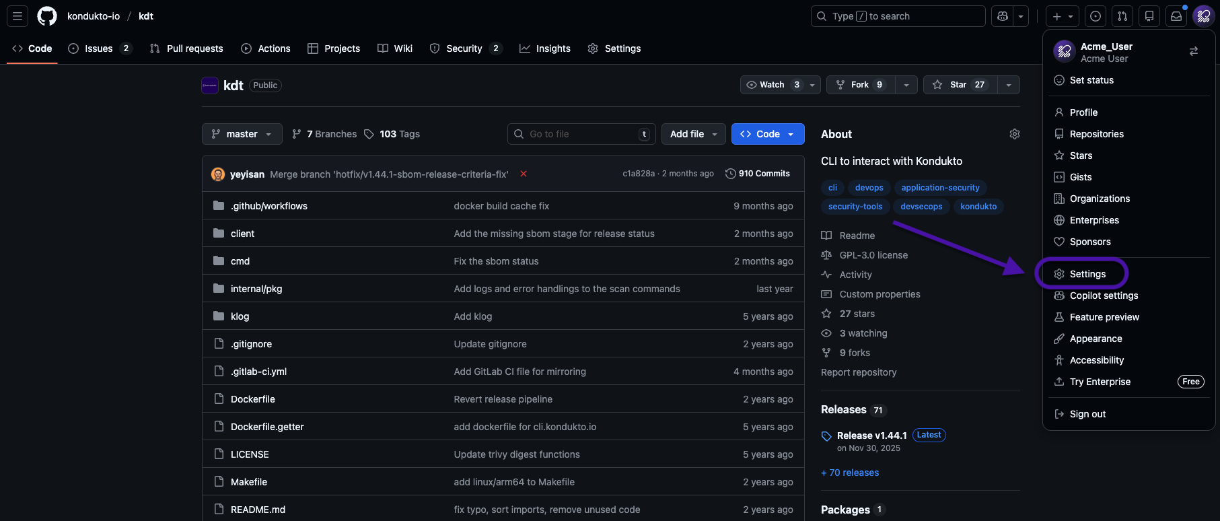Open Appearance in user menu

[1129, 339]
